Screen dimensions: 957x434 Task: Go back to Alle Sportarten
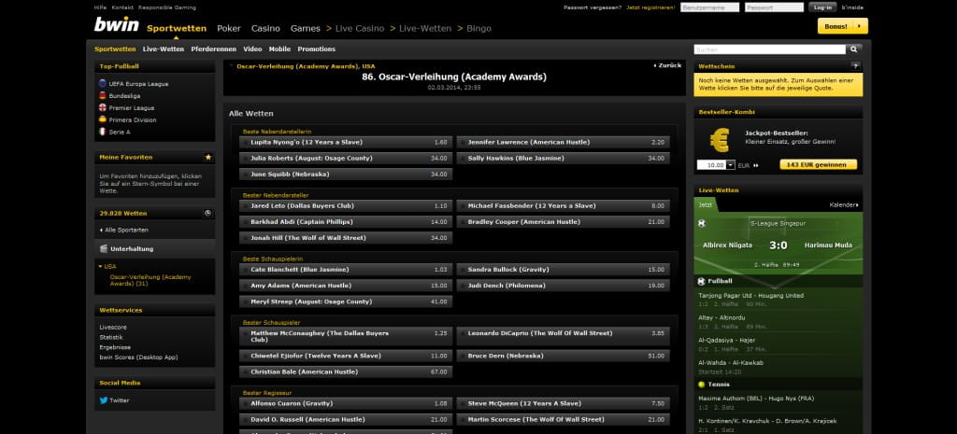124,230
